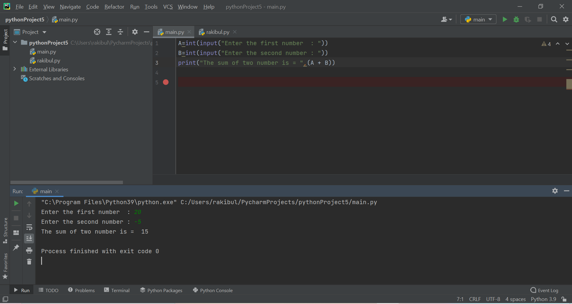The width and height of the screenshot is (572, 304).
Task: Open the Refactor menu
Action: click(114, 7)
